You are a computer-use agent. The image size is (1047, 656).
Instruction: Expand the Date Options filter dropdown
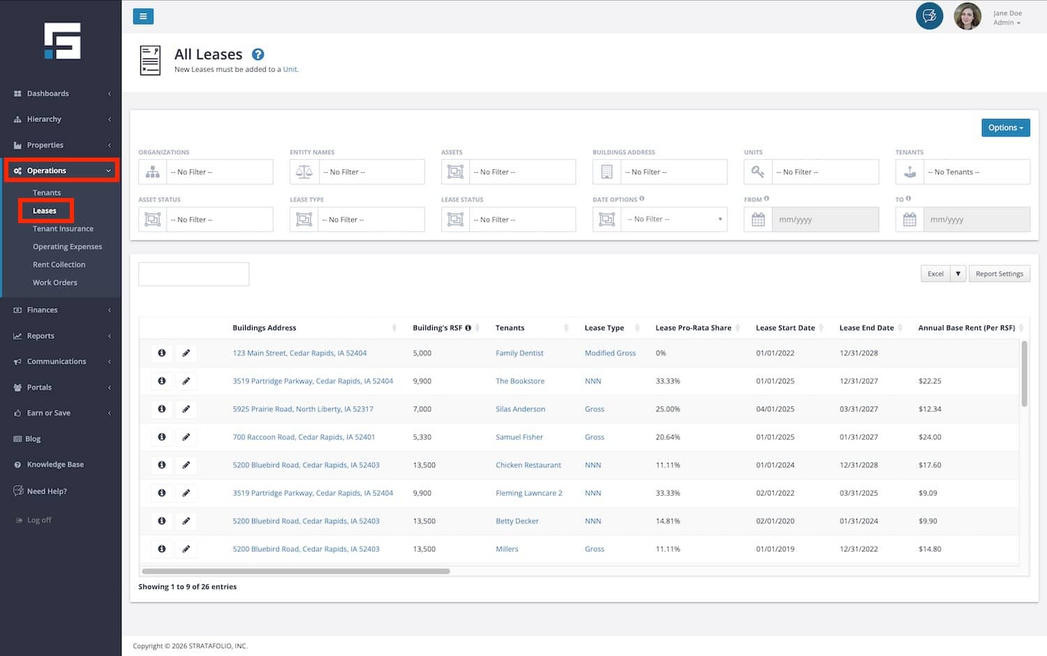coord(674,220)
